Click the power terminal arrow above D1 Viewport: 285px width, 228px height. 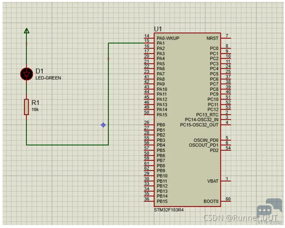tap(27, 31)
